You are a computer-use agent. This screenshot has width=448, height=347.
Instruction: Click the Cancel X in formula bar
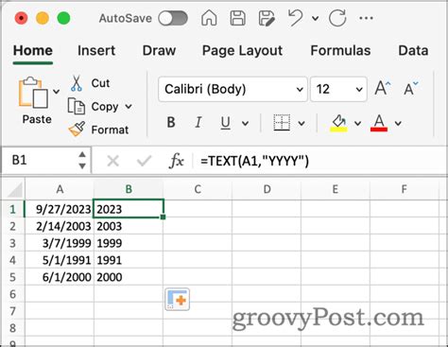point(112,162)
